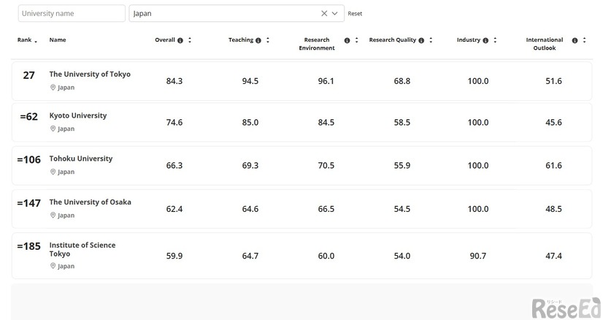Viewport: 603px width, 320px height.
Task: Expand country list with chevron arrow
Action: point(335,13)
